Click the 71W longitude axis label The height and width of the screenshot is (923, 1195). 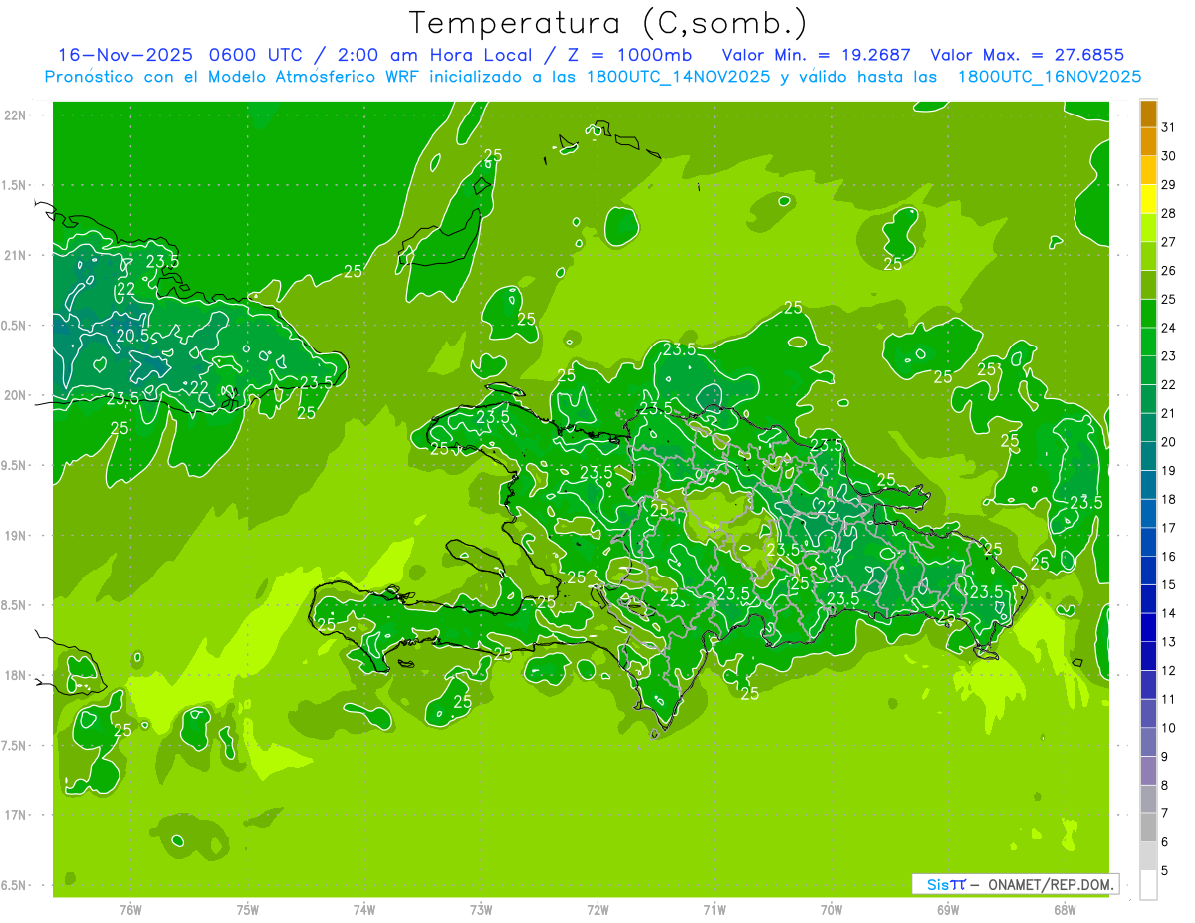point(714,910)
